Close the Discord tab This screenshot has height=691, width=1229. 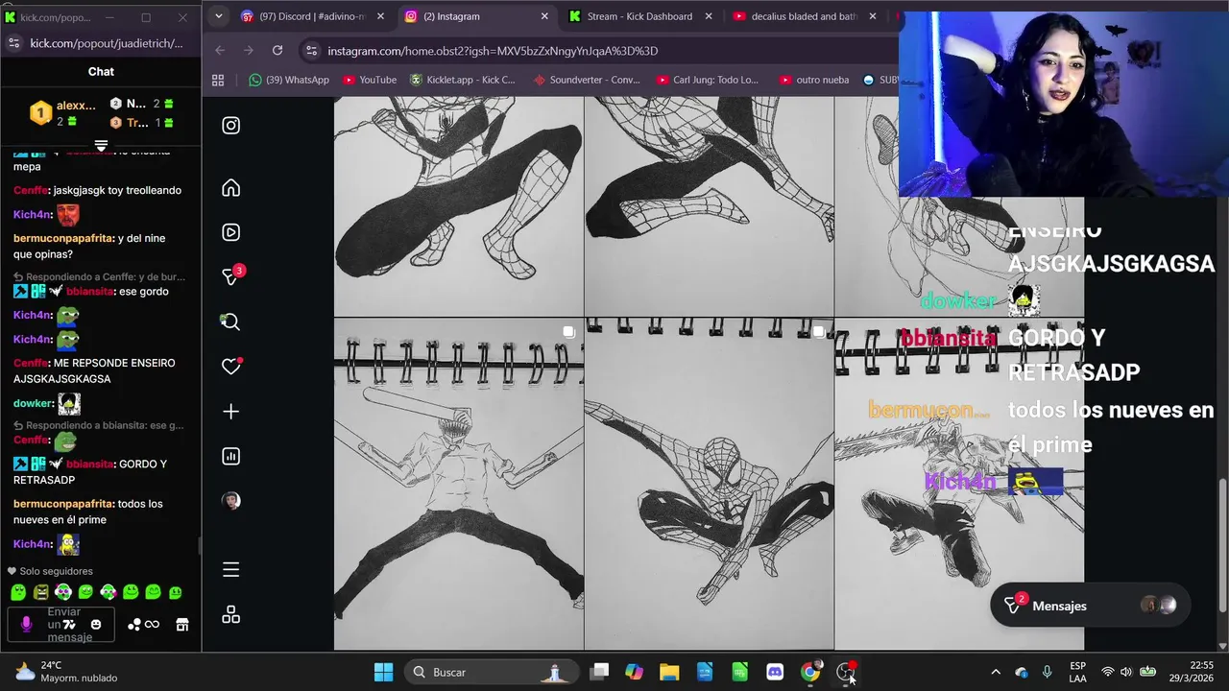pos(380,16)
